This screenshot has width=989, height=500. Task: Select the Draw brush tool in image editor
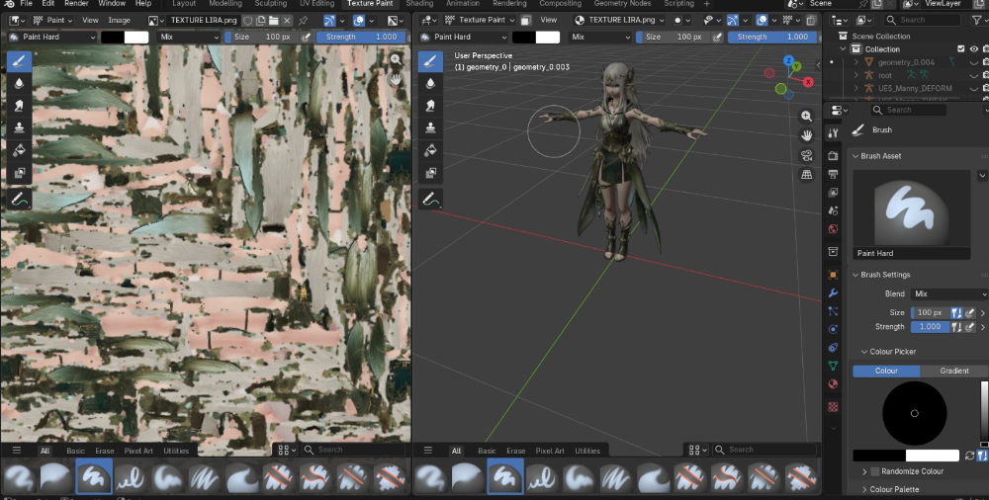[x=19, y=61]
